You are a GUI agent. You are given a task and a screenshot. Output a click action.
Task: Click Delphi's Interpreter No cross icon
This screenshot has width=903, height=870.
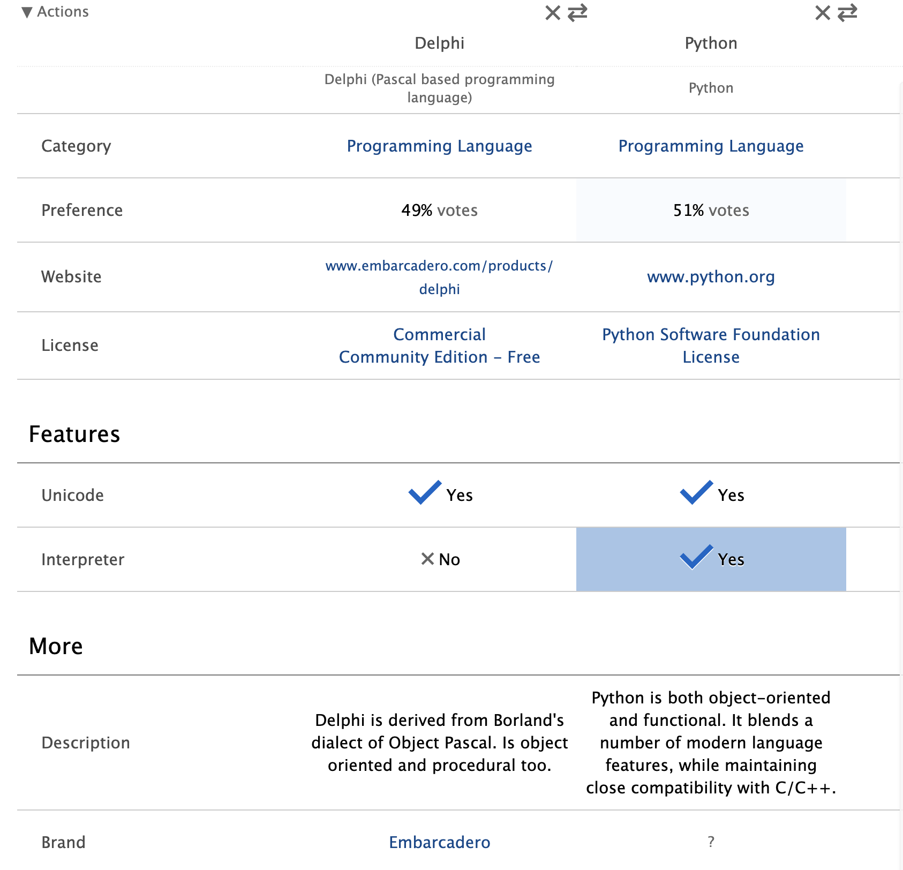click(427, 559)
